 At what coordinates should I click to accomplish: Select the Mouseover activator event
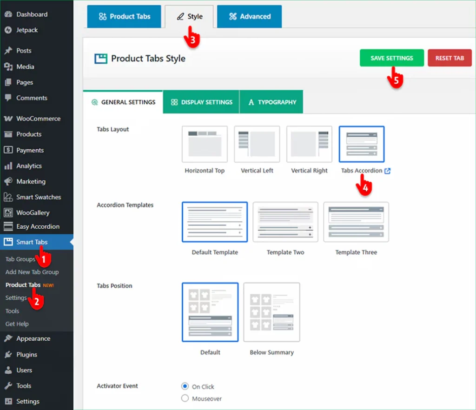pyautogui.click(x=185, y=398)
